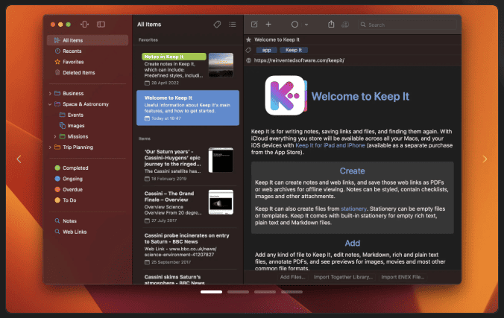
Task: Select the second carousel page indicator
Action: (x=238, y=292)
